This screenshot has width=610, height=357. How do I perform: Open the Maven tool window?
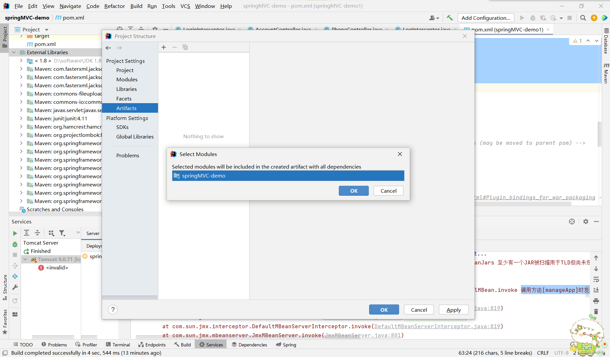pyautogui.click(x=606, y=73)
